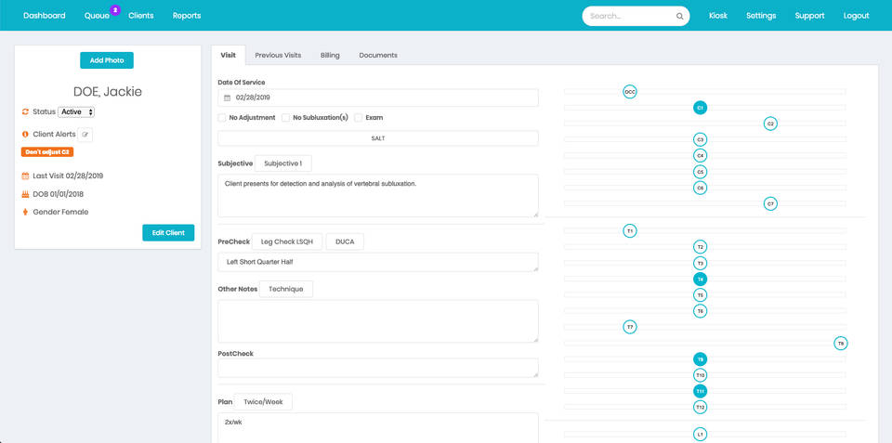Click the DOB birthday cake icon

coord(25,194)
